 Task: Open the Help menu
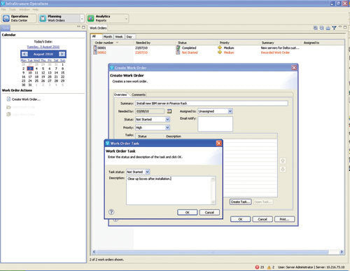point(35,10)
